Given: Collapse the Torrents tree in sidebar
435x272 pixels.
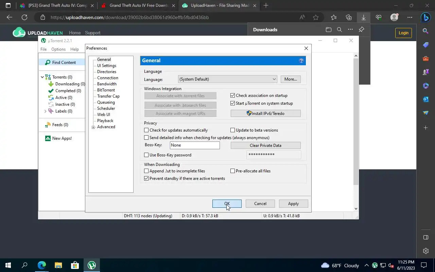Looking at the screenshot, I should [42, 77].
